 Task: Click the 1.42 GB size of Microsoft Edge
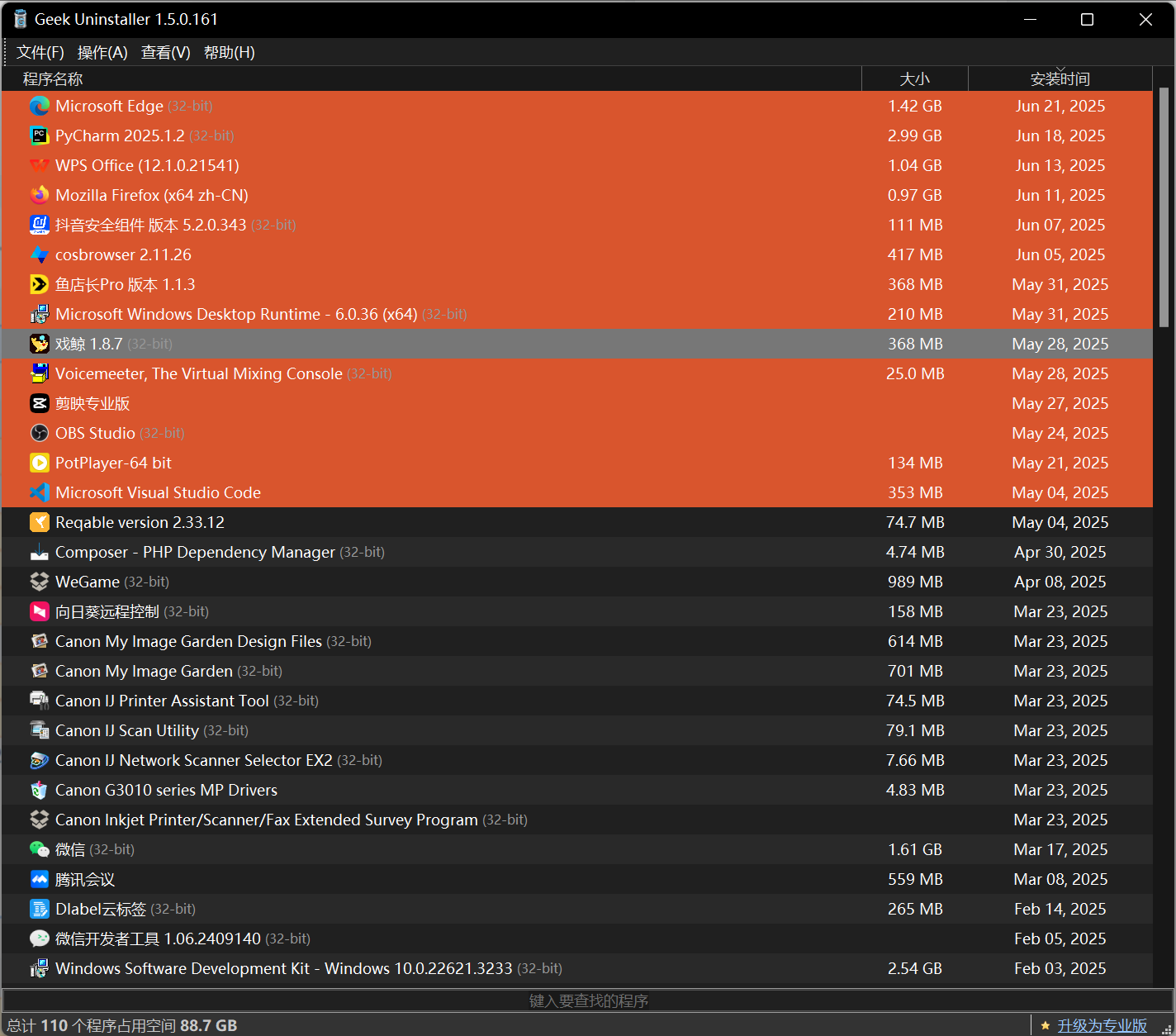point(915,106)
